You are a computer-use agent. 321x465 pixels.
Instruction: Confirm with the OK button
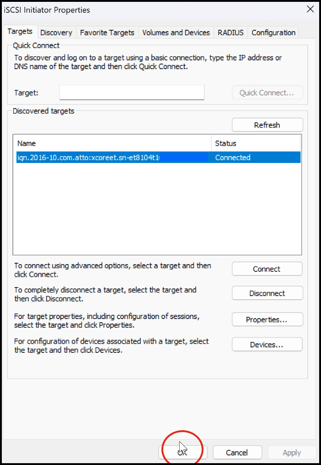(x=183, y=453)
